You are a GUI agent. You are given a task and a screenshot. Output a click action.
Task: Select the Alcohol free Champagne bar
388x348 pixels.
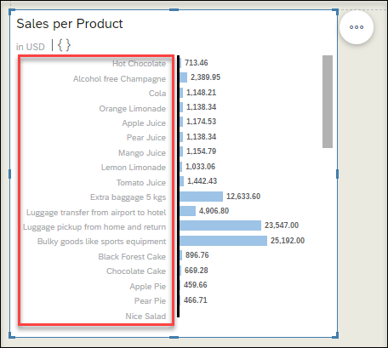click(x=183, y=77)
